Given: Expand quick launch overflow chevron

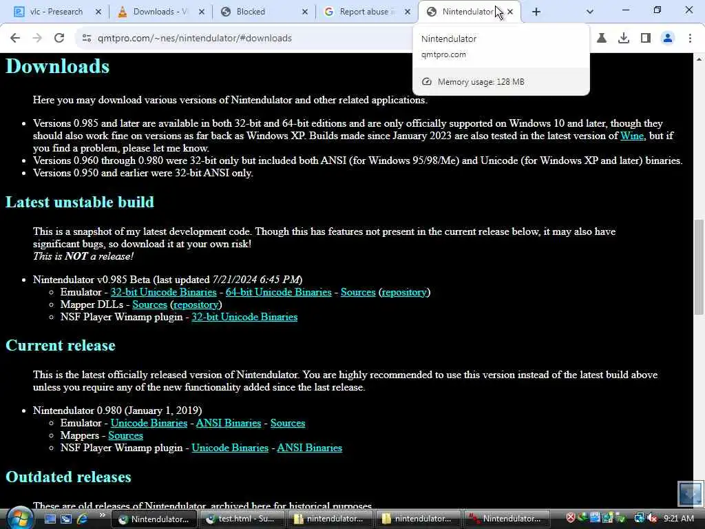Looking at the screenshot, I should pyautogui.click(x=102, y=515).
